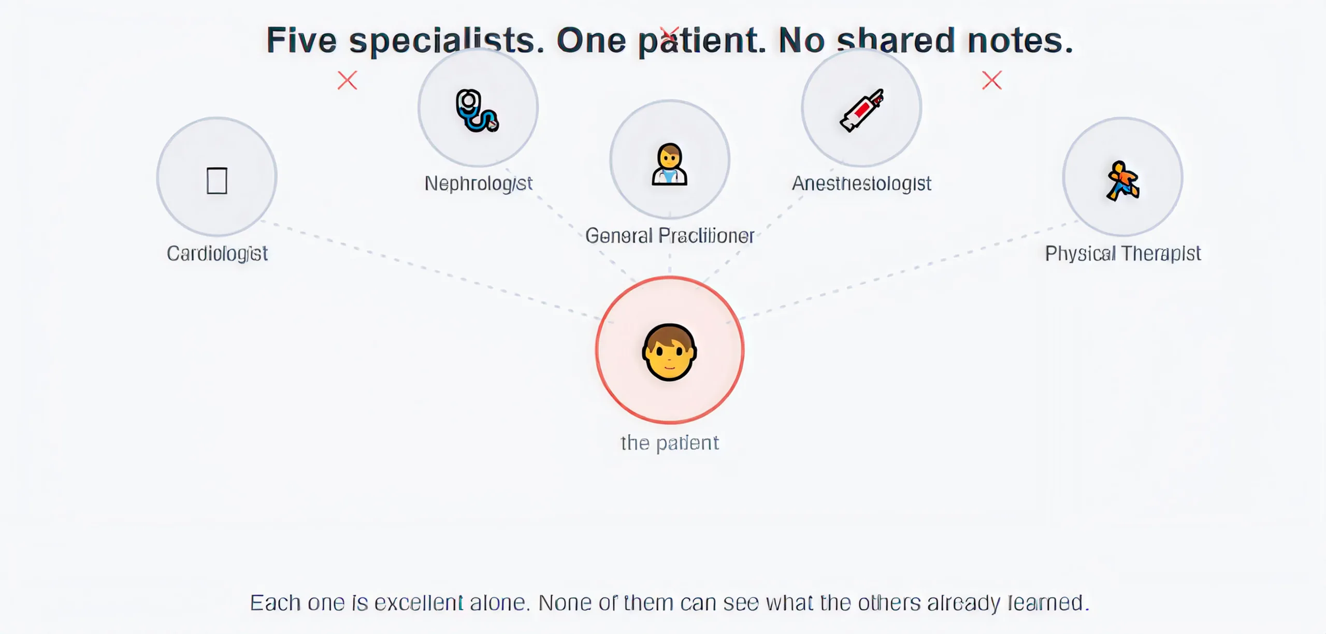Click the Physical Therapist label text
This screenshot has height=634, width=1326.
coord(1122,254)
